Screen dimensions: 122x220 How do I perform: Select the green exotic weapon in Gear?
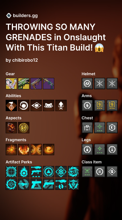point(24,84)
